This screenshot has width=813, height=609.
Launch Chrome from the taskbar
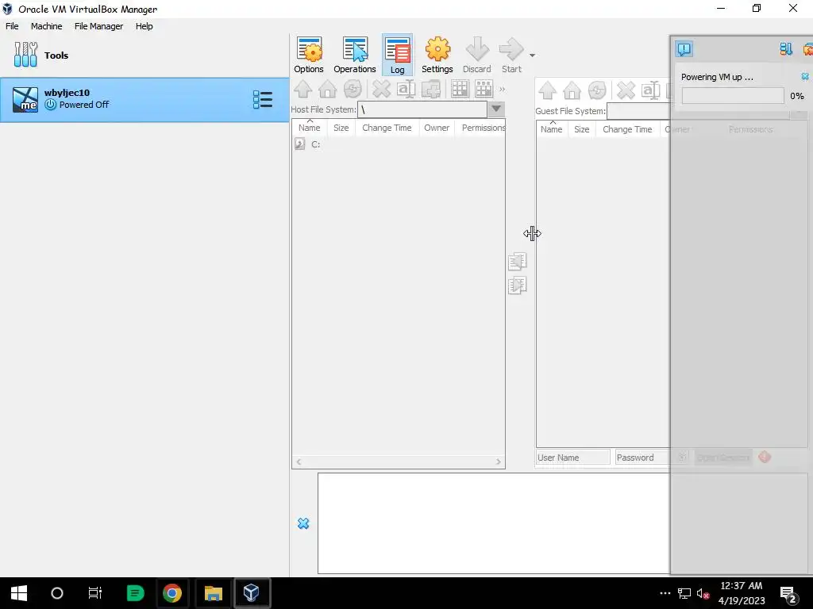[x=172, y=593]
